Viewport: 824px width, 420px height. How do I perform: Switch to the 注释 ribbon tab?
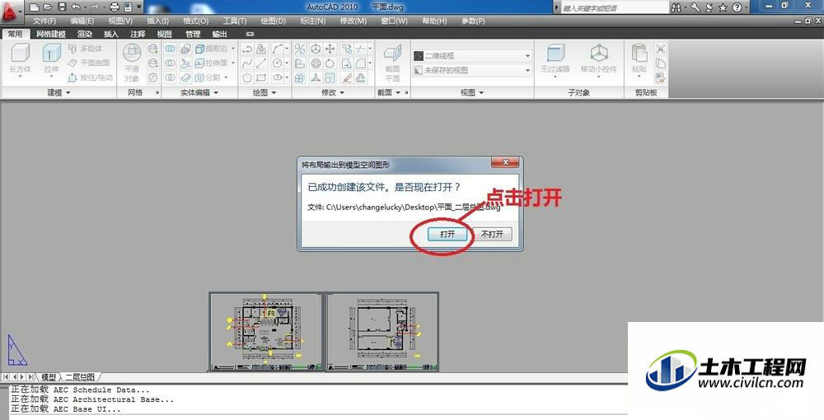click(x=138, y=34)
